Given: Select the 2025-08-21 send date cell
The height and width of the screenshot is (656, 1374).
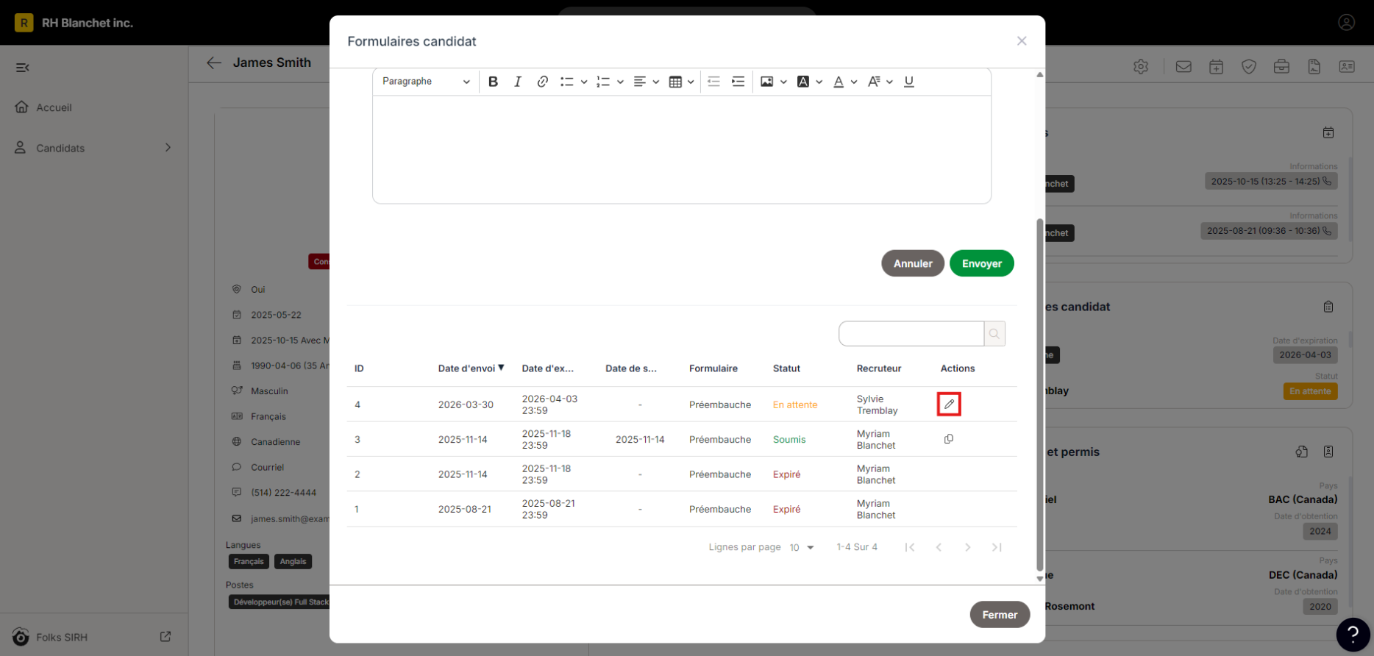Looking at the screenshot, I should tap(465, 509).
